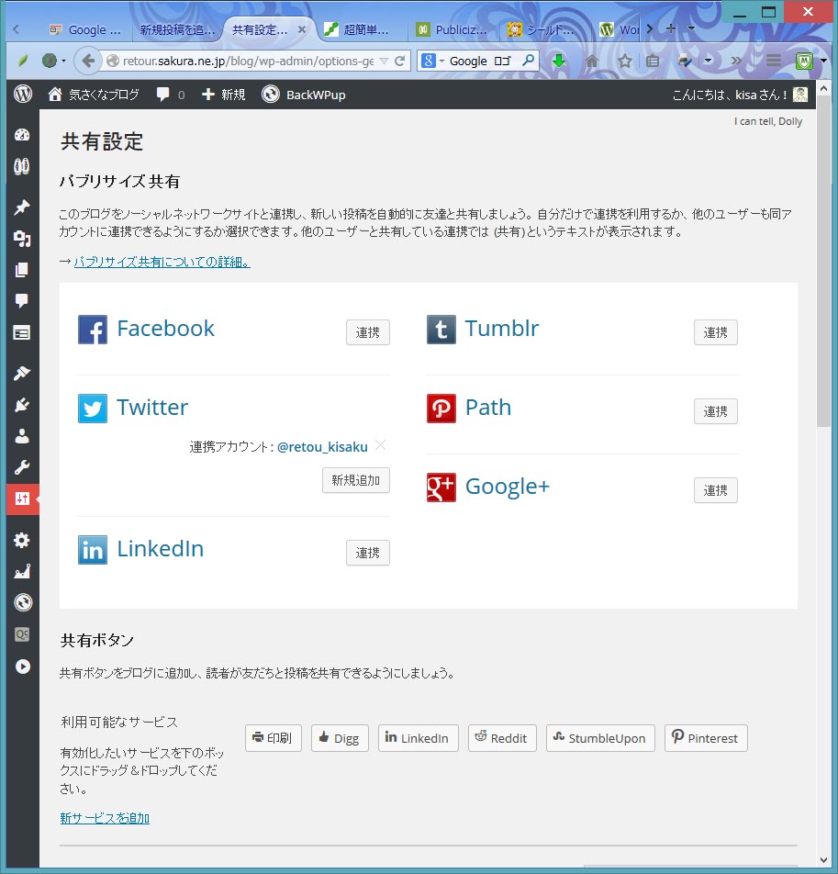
Task: Bookmark this page with the star icon
Action: 625,61
